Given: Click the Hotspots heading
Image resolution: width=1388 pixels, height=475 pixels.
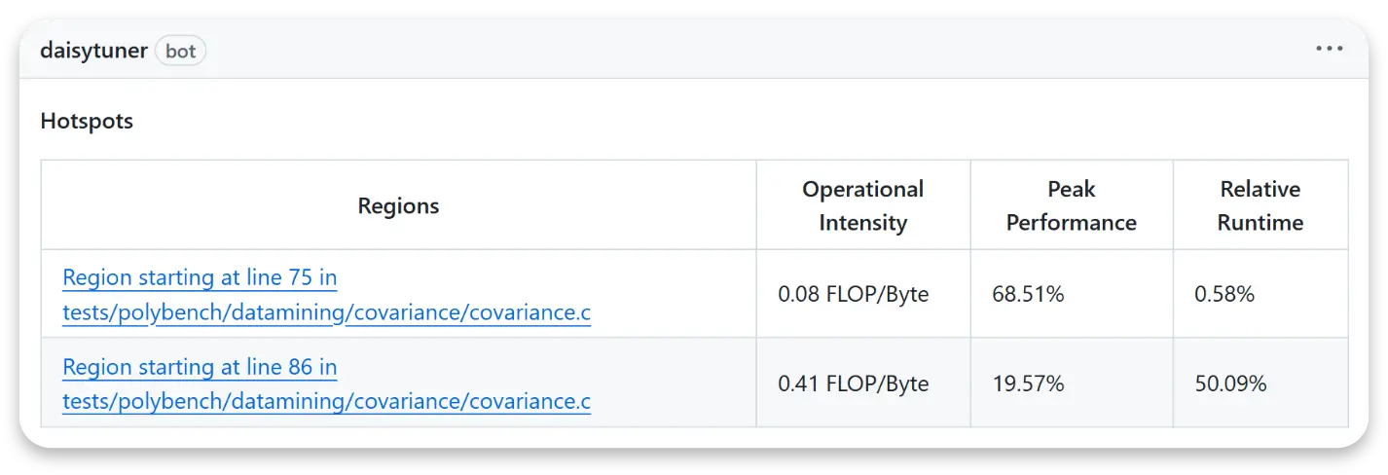Looking at the screenshot, I should 87,122.
